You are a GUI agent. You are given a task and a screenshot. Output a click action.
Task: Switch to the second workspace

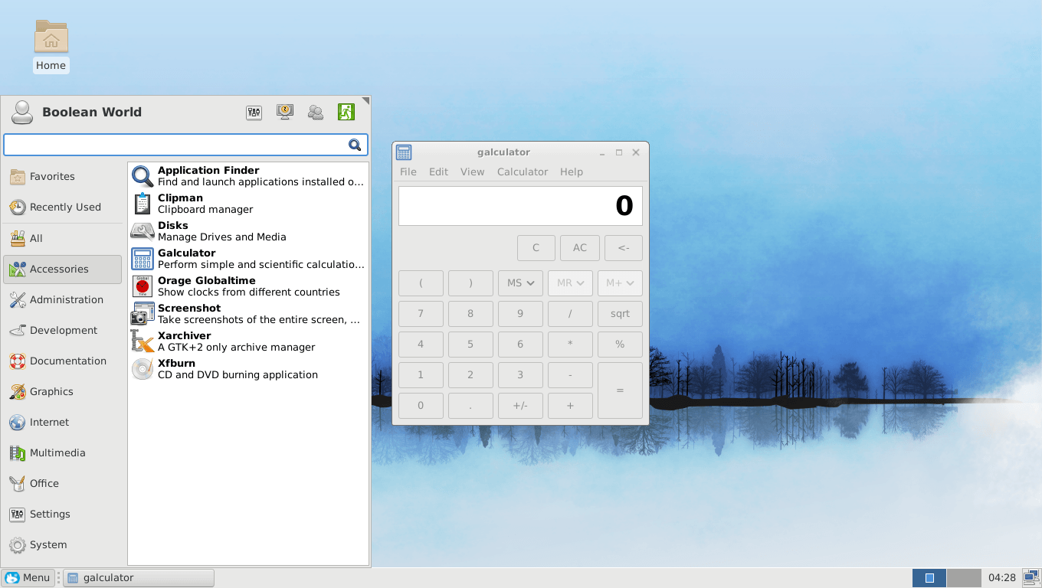point(964,578)
